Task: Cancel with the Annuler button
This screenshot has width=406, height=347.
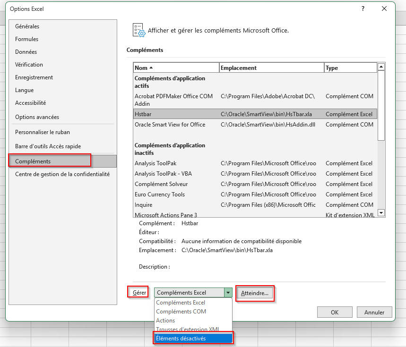Action: [x=374, y=312]
